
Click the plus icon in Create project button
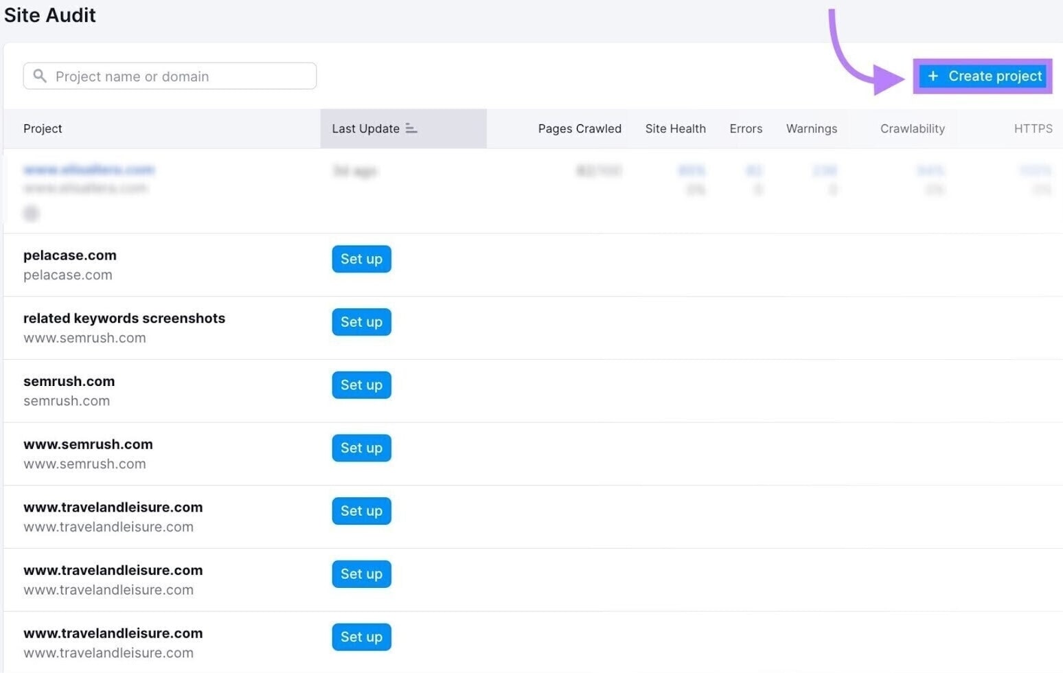point(933,76)
